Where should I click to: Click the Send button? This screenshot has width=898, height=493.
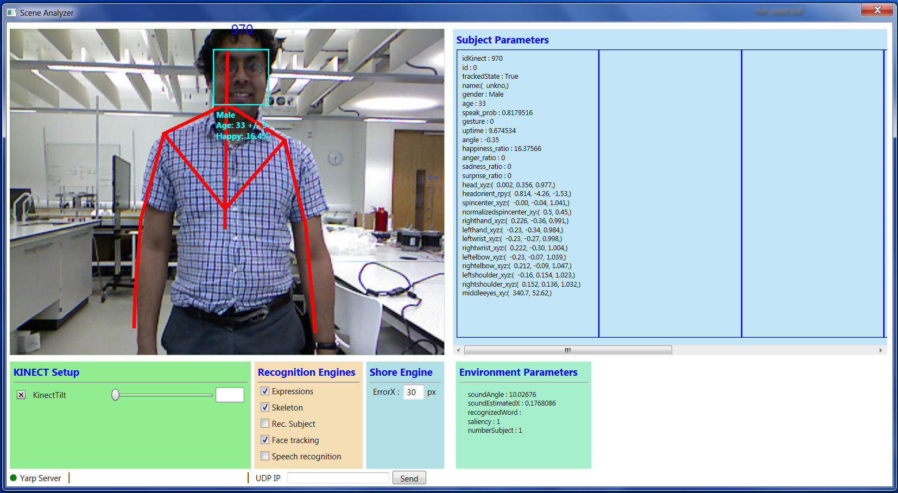click(409, 478)
